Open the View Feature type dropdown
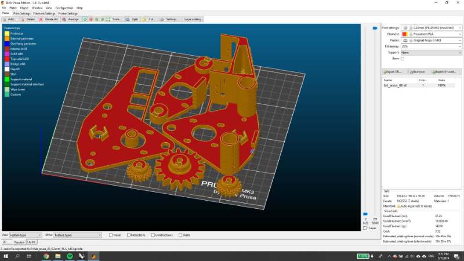This screenshot has width=464, height=261. [x=25, y=235]
